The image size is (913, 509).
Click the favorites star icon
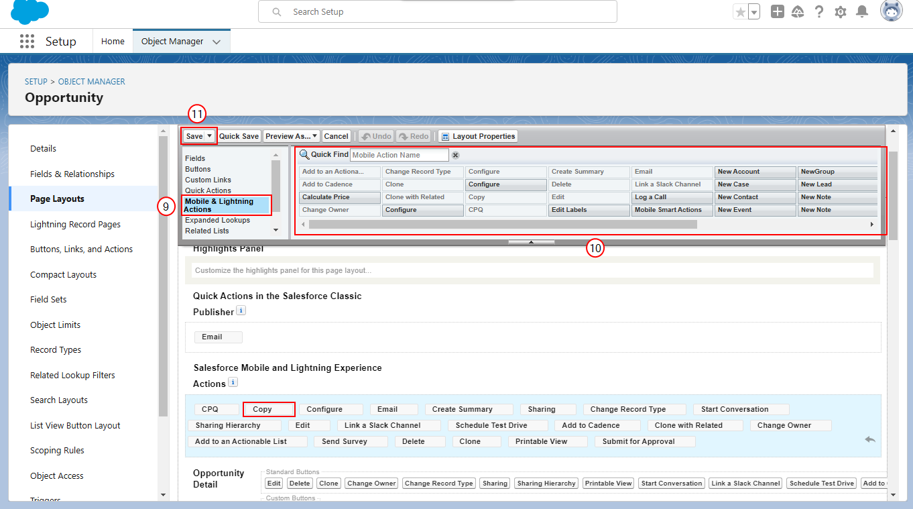[740, 12]
